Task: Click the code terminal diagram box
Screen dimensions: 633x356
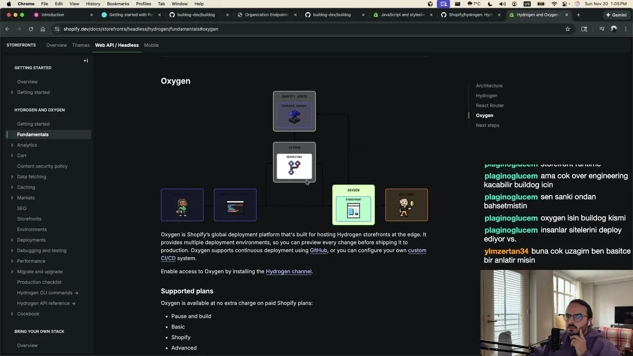Action: [x=235, y=205]
